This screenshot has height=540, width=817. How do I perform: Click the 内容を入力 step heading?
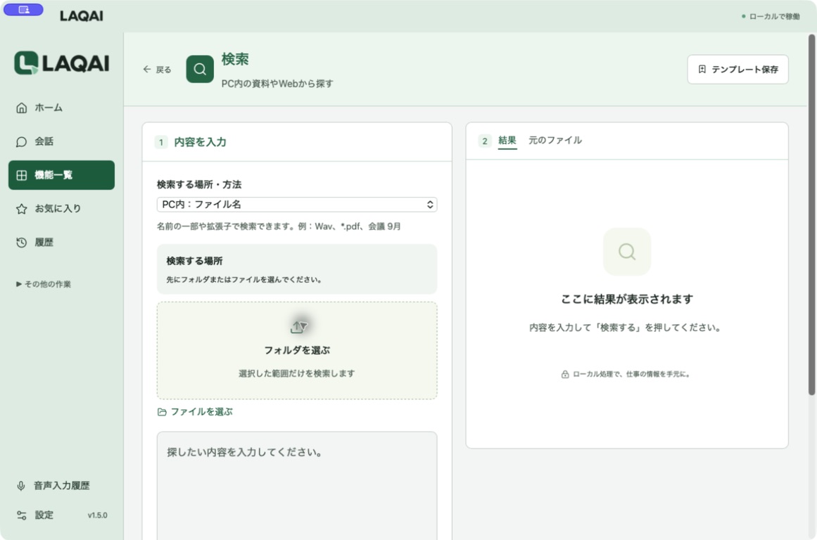[200, 142]
